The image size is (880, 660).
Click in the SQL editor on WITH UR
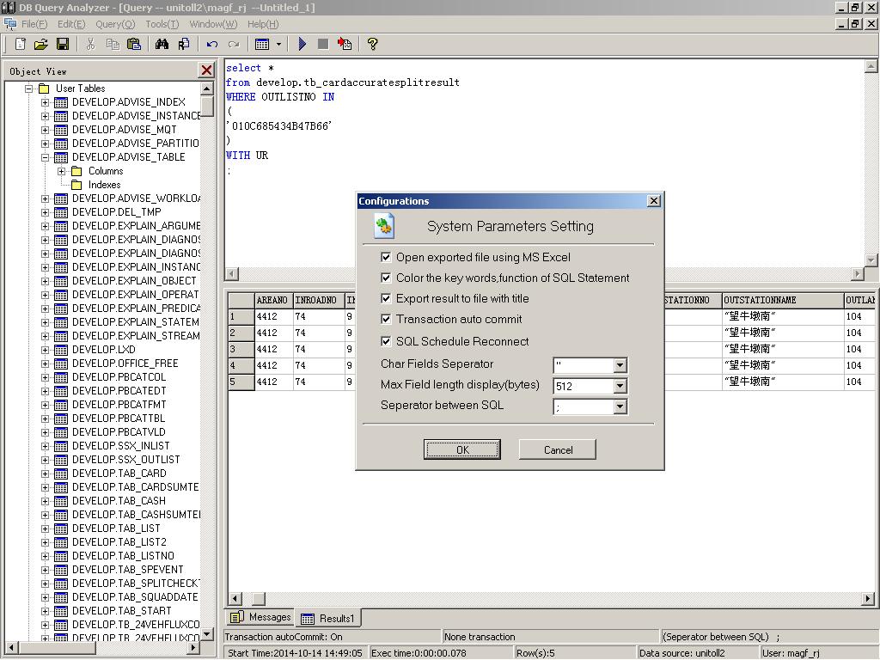(247, 156)
